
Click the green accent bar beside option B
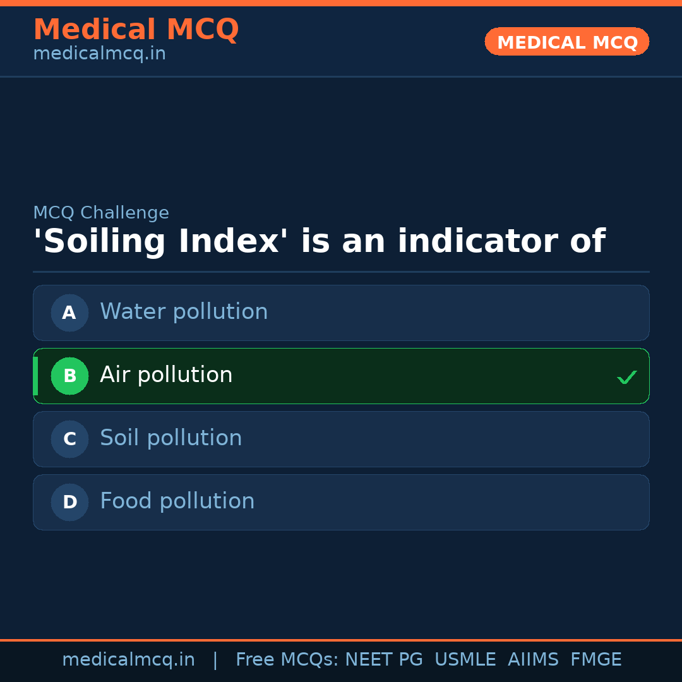(35, 376)
